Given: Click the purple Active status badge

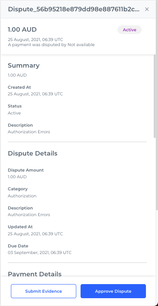Looking at the screenshot, I should (x=130, y=30).
